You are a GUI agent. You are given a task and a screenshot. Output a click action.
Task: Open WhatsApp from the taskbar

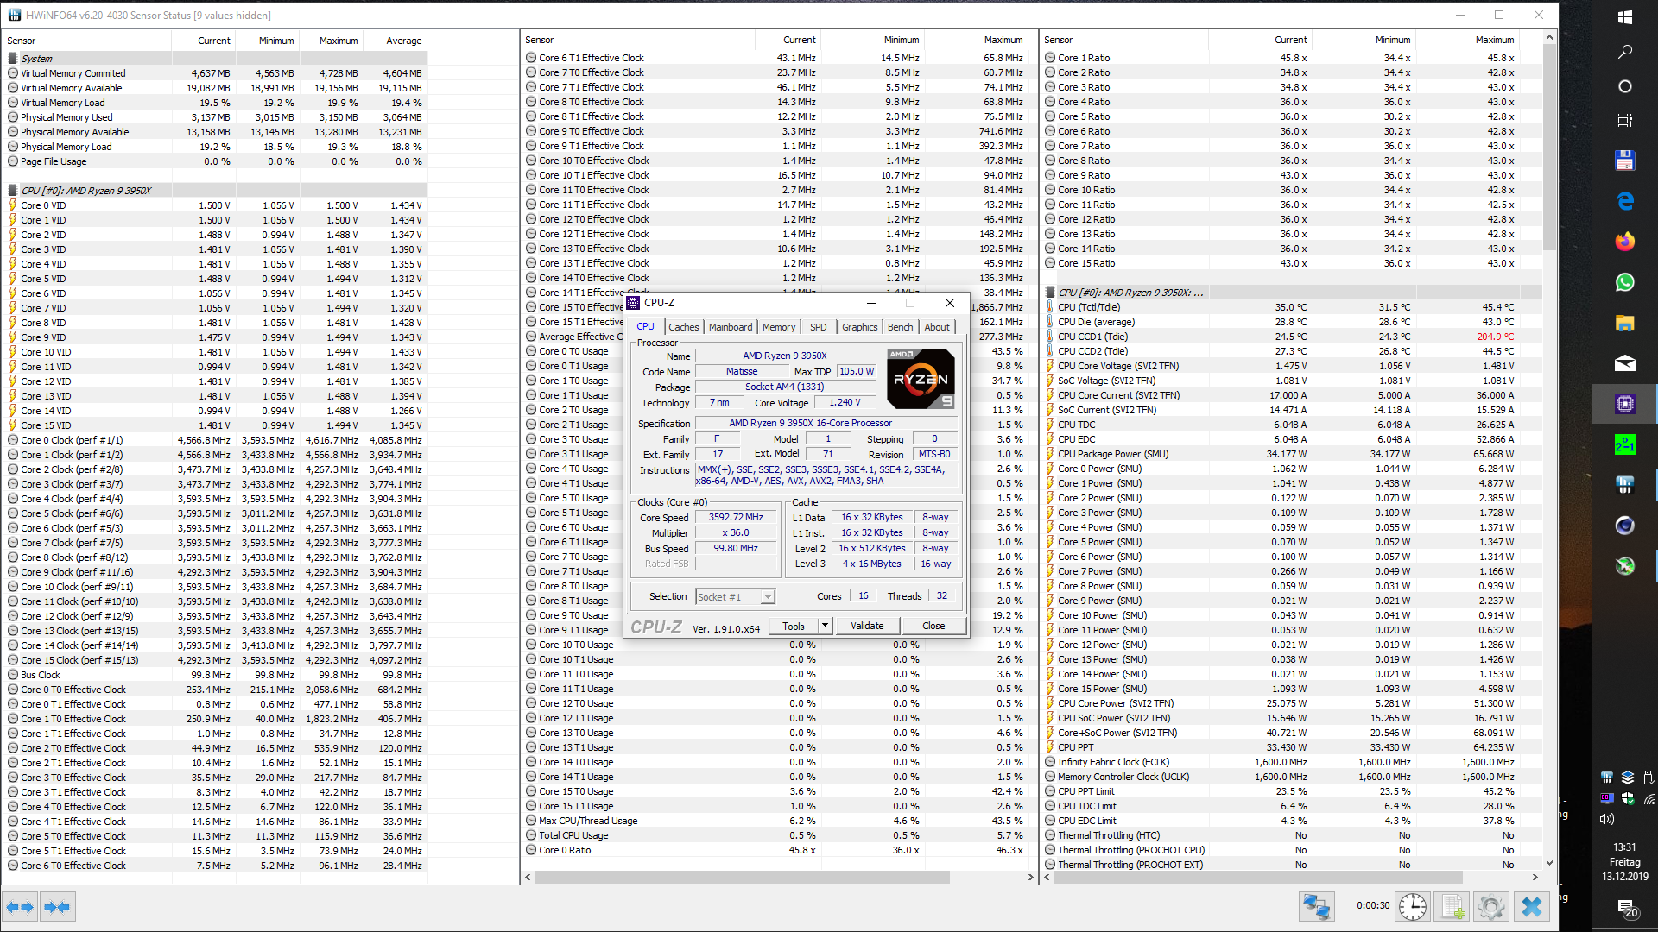coord(1624,282)
